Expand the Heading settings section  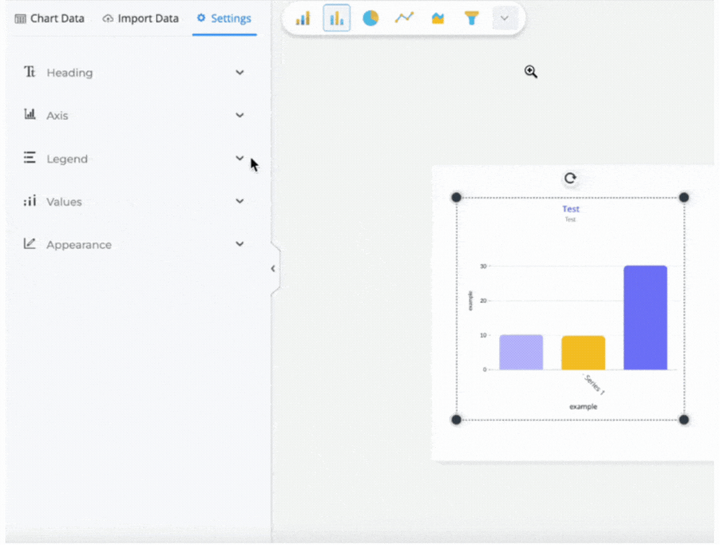pyautogui.click(x=240, y=72)
